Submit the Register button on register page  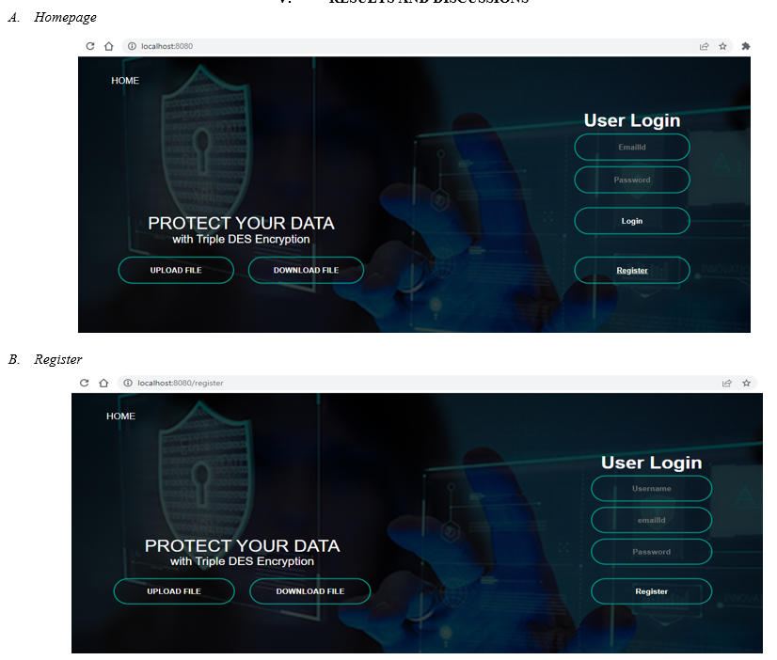point(651,591)
